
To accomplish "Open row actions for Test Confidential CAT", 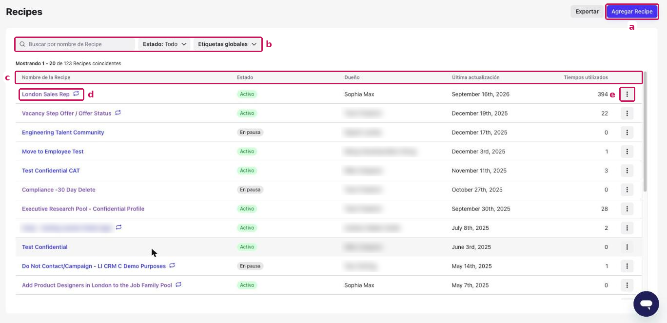I will click(627, 171).
